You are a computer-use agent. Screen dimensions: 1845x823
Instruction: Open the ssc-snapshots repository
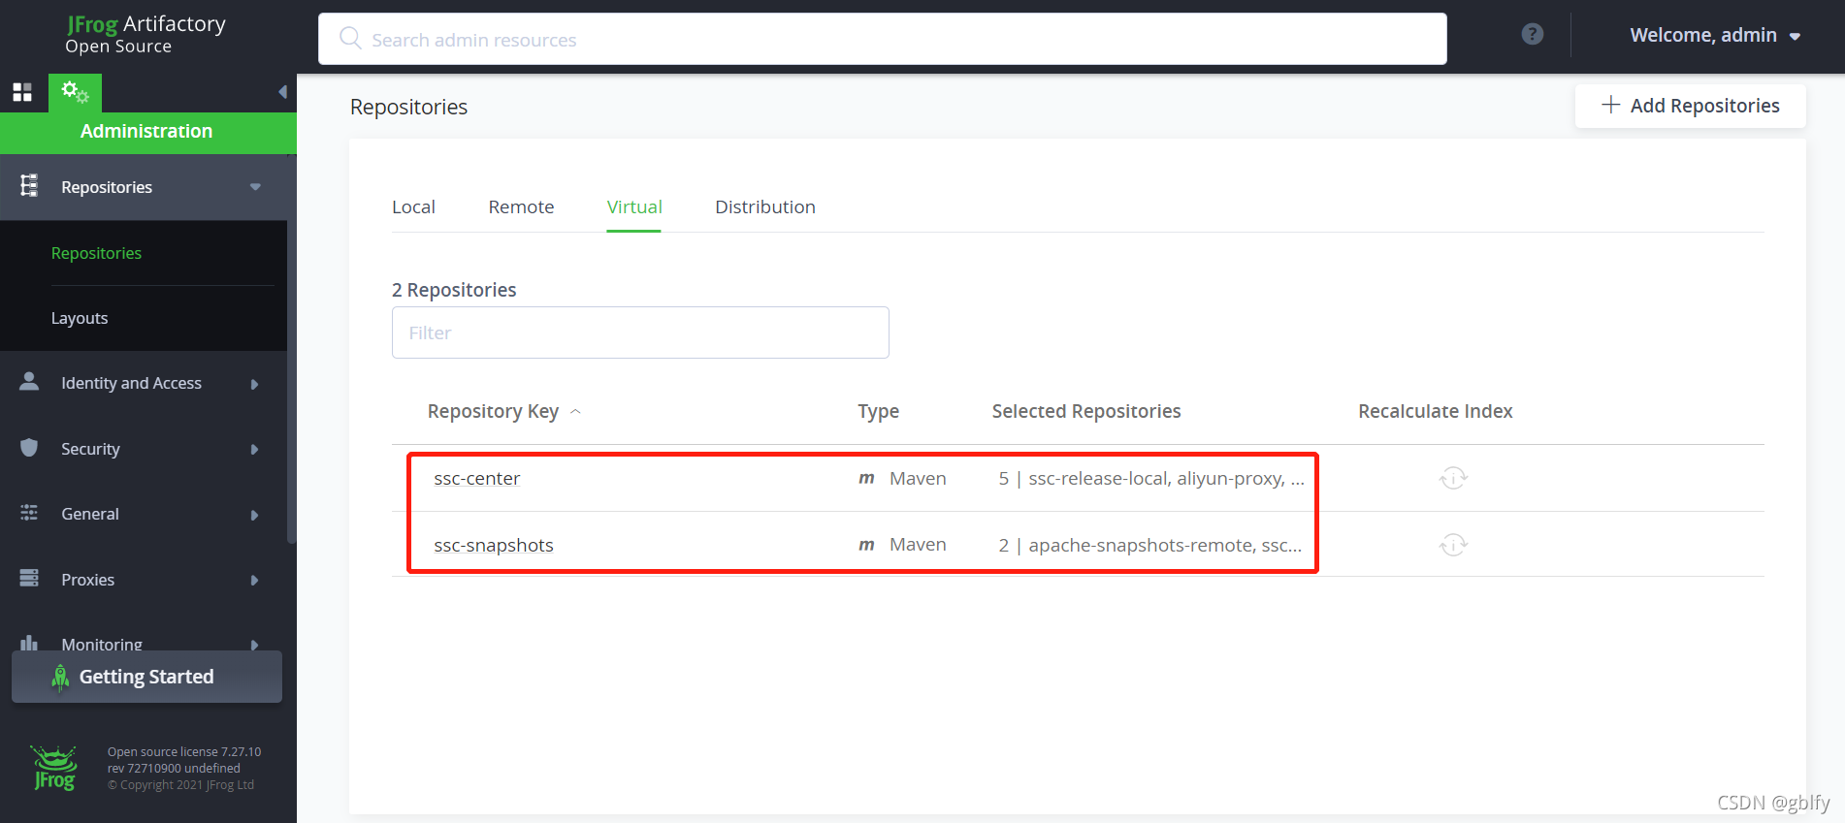(x=494, y=545)
